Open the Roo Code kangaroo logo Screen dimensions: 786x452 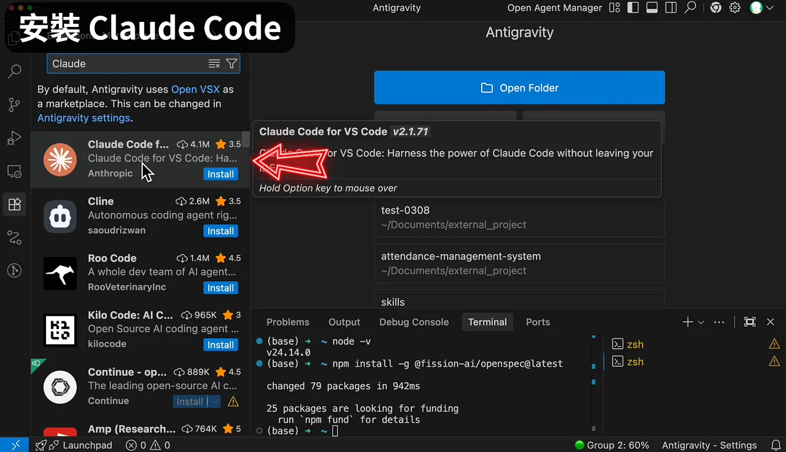point(60,273)
